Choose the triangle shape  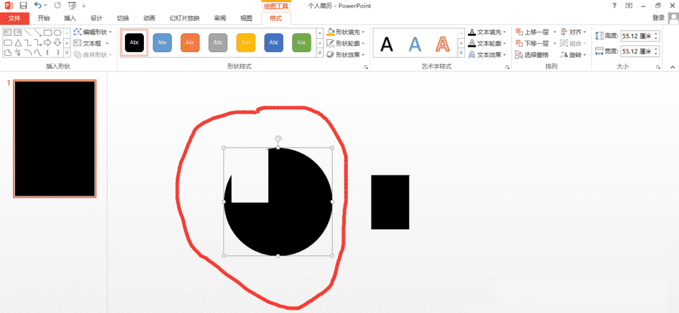(18, 43)
